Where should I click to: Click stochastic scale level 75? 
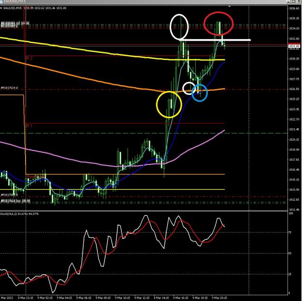(290, 232)
